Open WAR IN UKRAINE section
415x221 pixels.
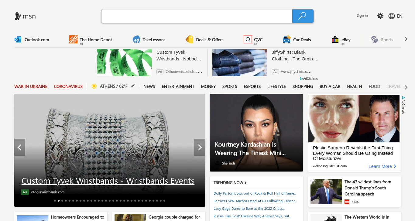[31, 87]
